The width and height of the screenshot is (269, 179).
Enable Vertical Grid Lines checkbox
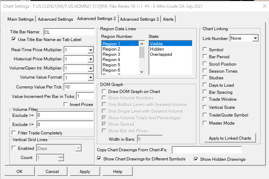(14, 148)
